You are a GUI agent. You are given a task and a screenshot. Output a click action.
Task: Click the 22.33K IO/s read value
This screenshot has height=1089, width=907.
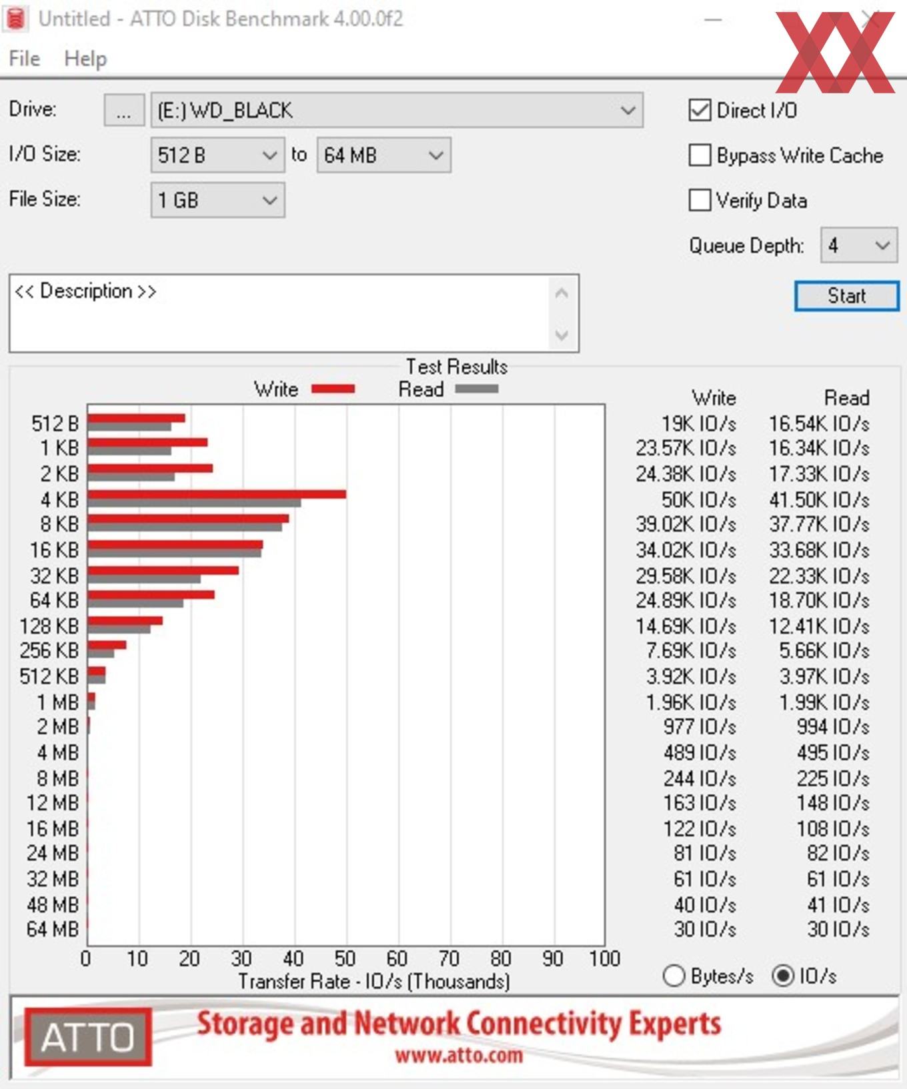(819, 576)
